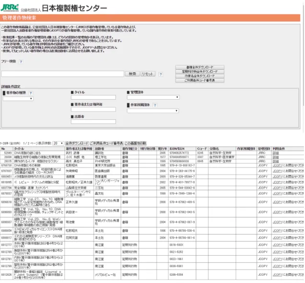Focus the 出版者 input field
Viewport: 305px width, 283px height.
pyautogui.click(x=94, y=122)
